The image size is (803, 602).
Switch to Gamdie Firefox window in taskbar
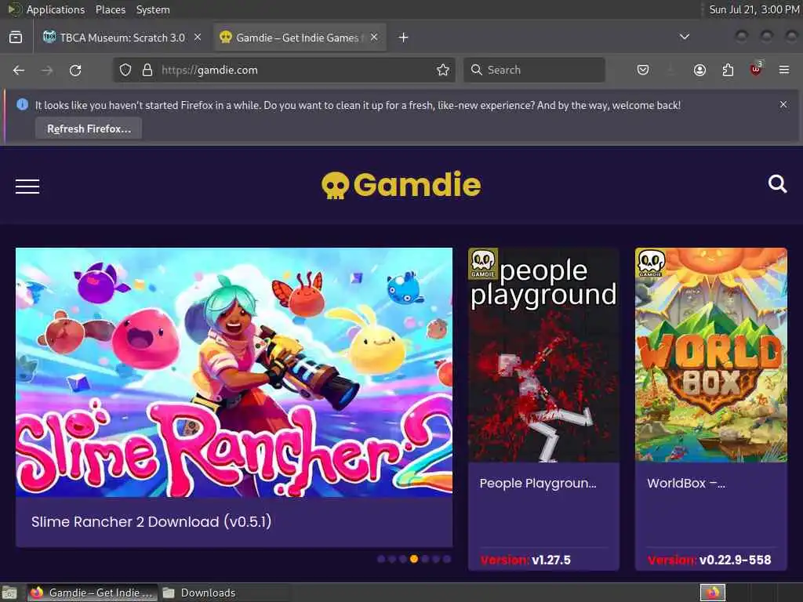pyautogui.click(x=93, y=593)
